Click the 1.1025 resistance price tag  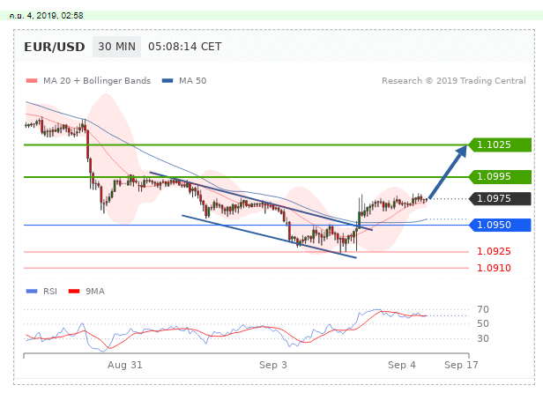[500, 144]
